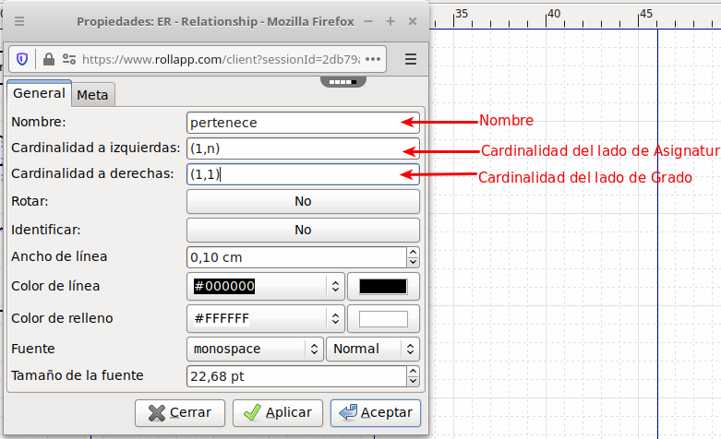
Task: Decrease Ancho de línea with down arrow
Action: (x=413, y=262)
